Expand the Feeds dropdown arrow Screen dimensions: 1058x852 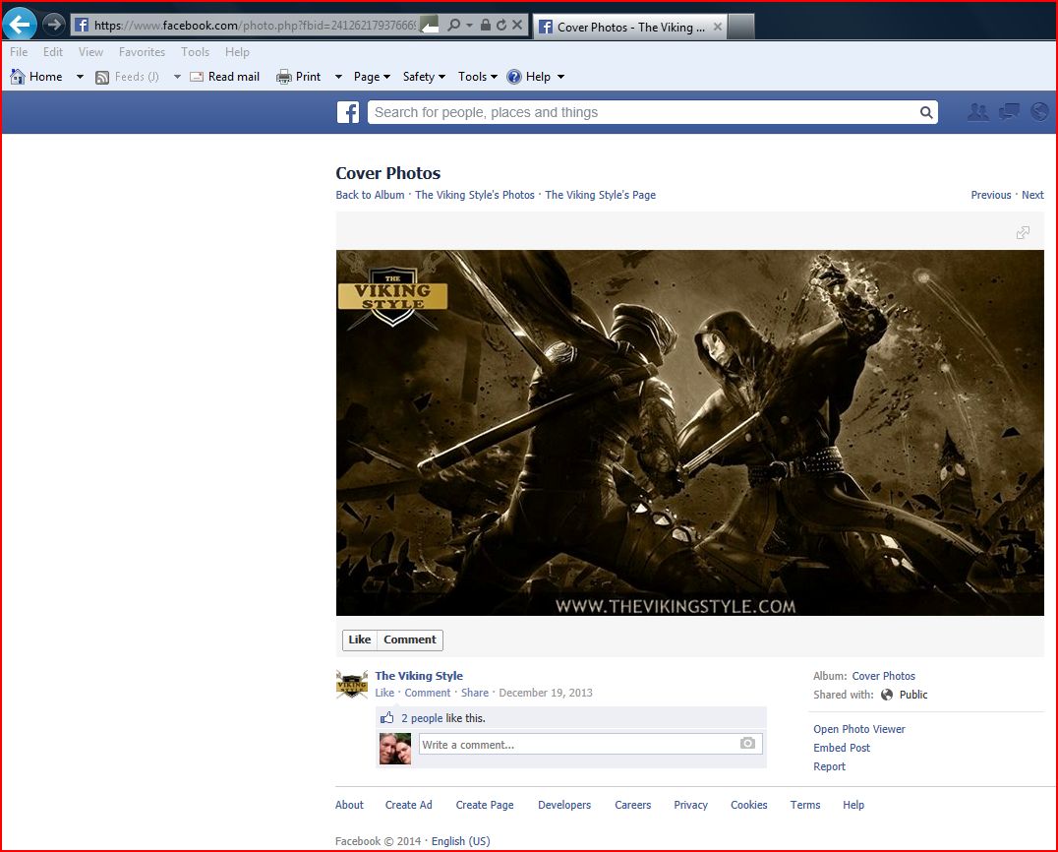[x=177, y=77]
